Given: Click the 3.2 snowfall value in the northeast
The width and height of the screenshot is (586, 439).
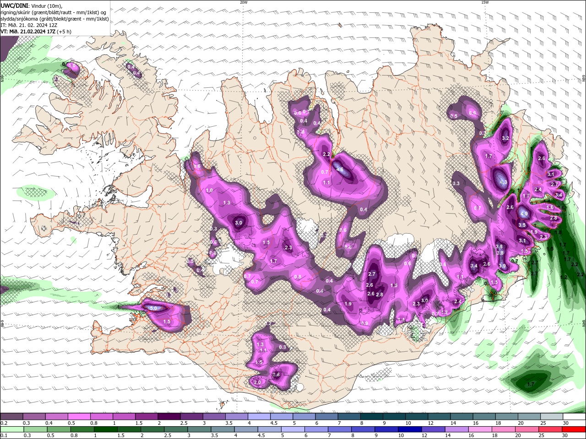Looking at the screenshot, I should point(505,138).
